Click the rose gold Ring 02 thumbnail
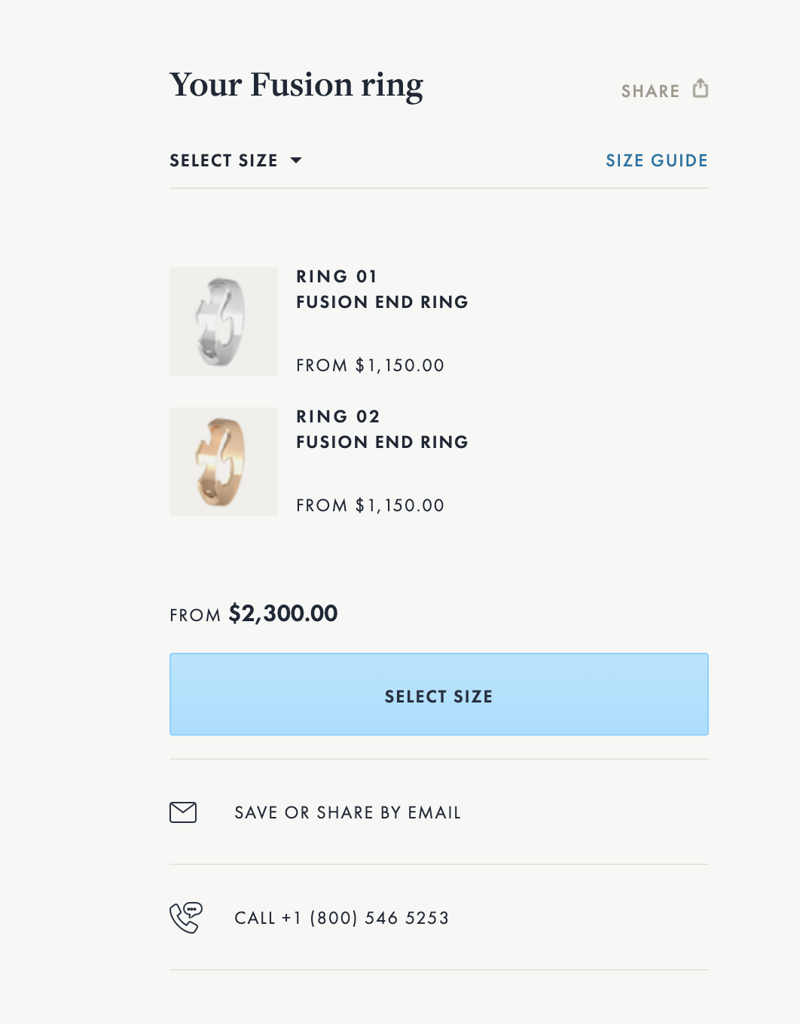 pyautogui.click(x=224, y=462)
